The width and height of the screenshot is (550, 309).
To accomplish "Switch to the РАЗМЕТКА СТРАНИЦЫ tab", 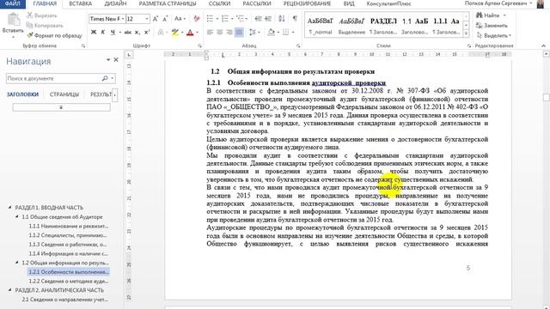I will tap(168, 3).
